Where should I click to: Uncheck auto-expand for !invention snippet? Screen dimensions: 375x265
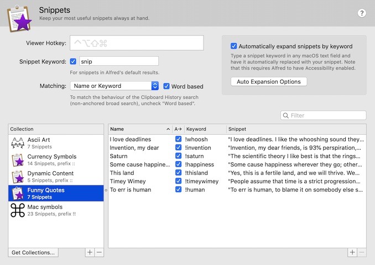(x=178, y=147)
